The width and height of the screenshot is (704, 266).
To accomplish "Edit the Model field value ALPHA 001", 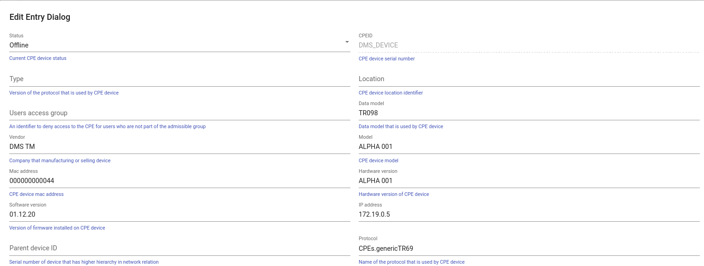I will click(528, 147).
